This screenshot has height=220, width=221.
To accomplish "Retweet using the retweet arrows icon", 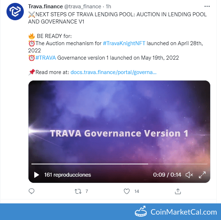I will pos(78,191).
